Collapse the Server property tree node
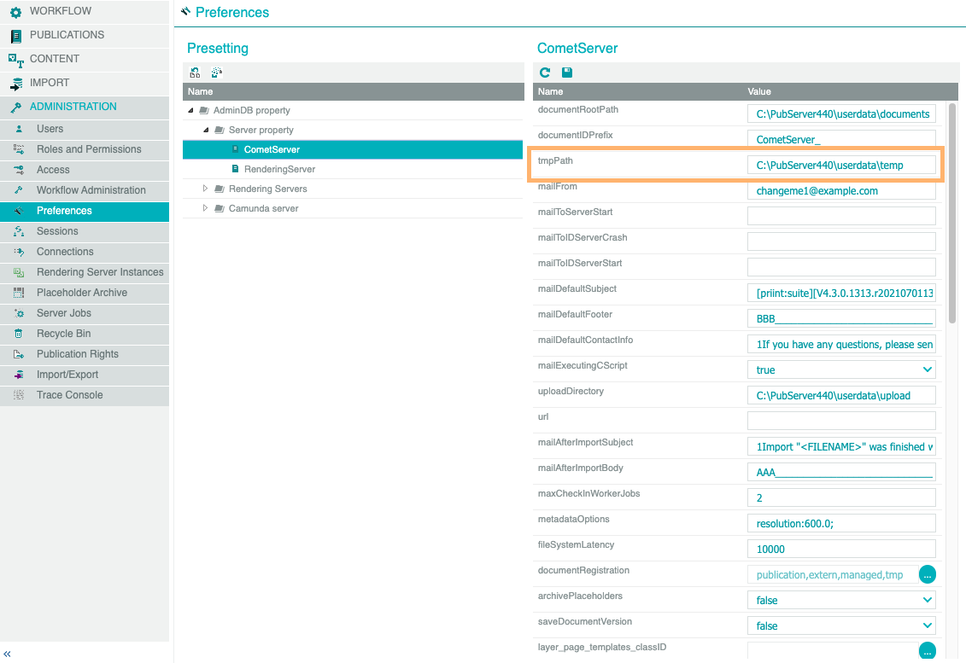The height and width of the screenshot is (663, 966). click(206, 130)
